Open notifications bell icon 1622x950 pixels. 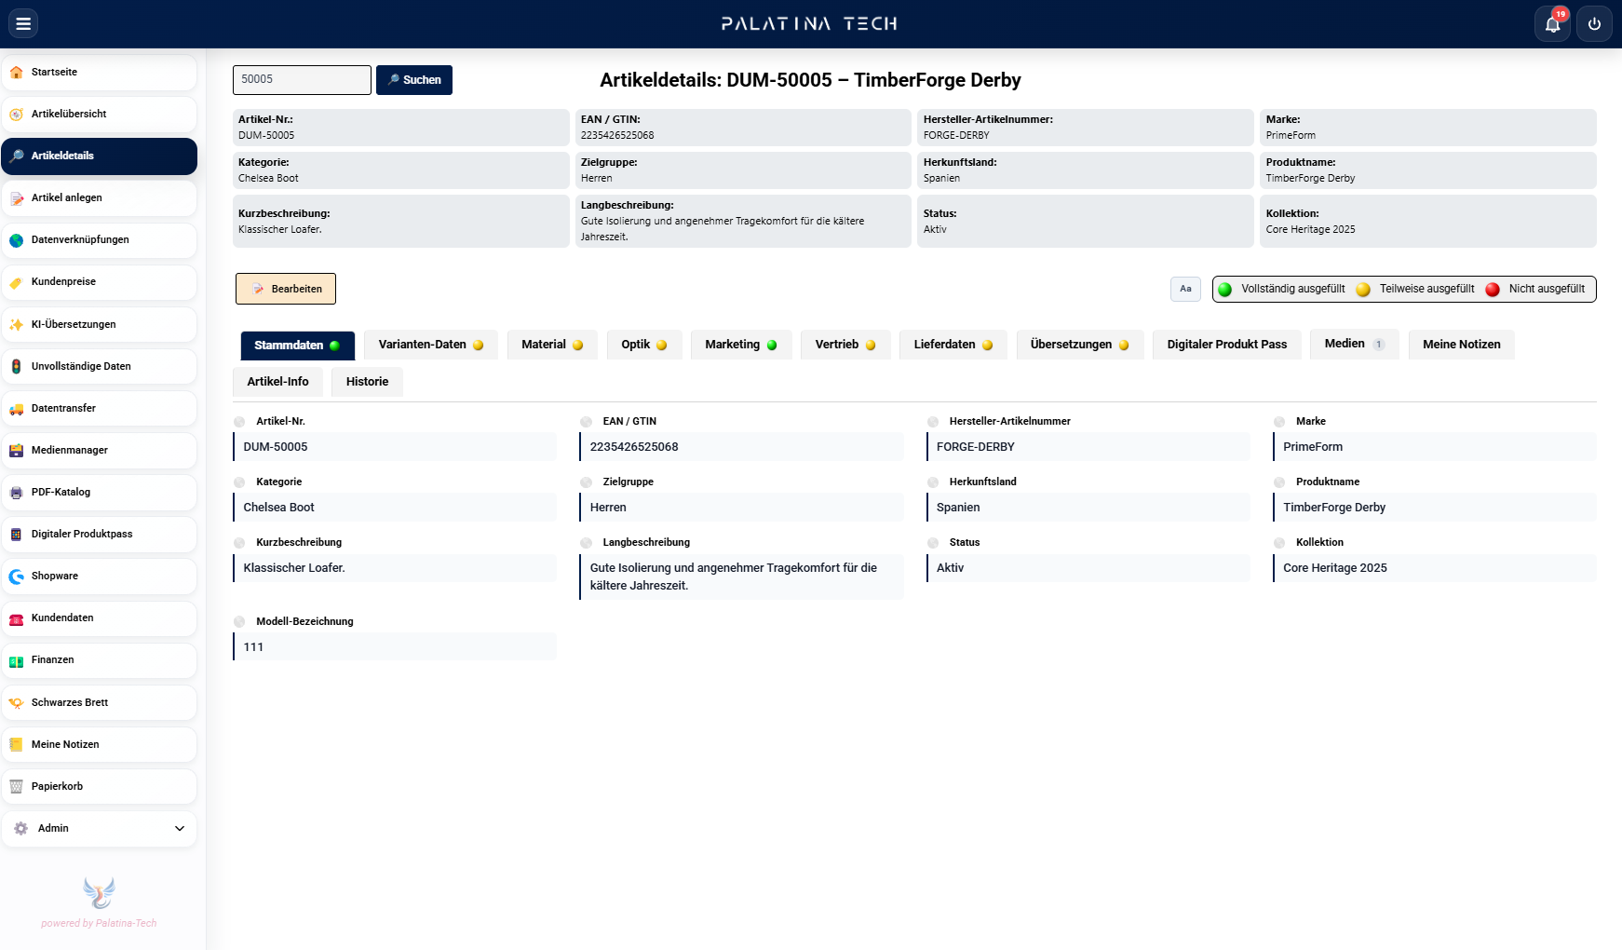click(1552, 24)
